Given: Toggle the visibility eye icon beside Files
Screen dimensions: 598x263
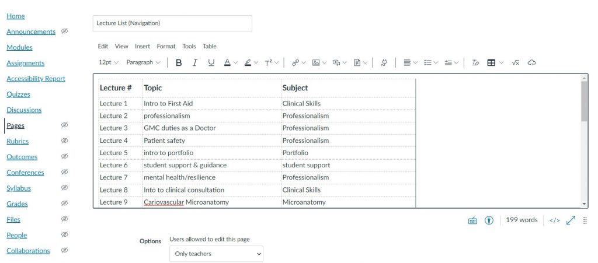Looking at the screenshot, I should tap(65, 219).
